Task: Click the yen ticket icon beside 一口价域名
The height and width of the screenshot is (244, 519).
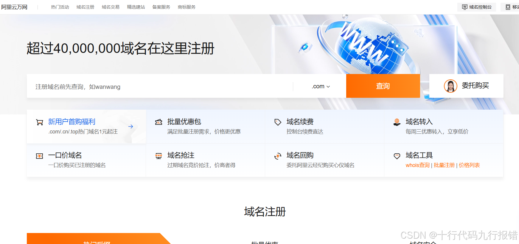Action: (40, 156)
